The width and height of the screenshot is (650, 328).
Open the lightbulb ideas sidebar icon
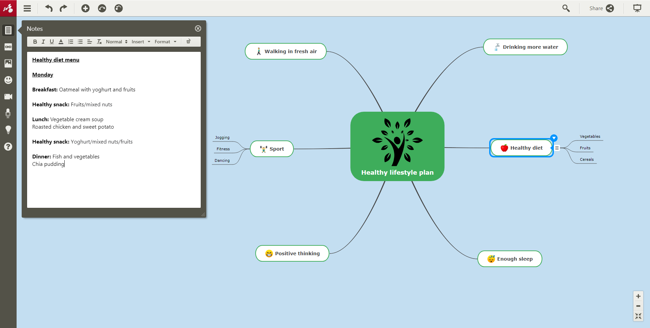click(8, 130)
